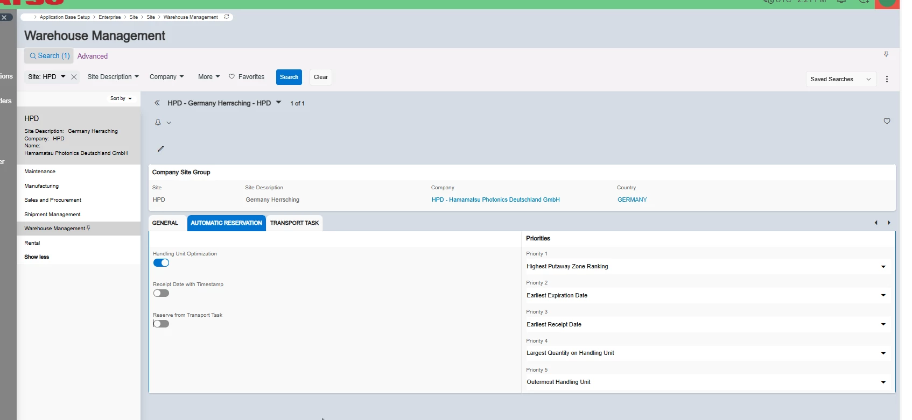The width and height of the screenshot is (912, 420).
Task: Switch to Advanced search
Action: 93,56
